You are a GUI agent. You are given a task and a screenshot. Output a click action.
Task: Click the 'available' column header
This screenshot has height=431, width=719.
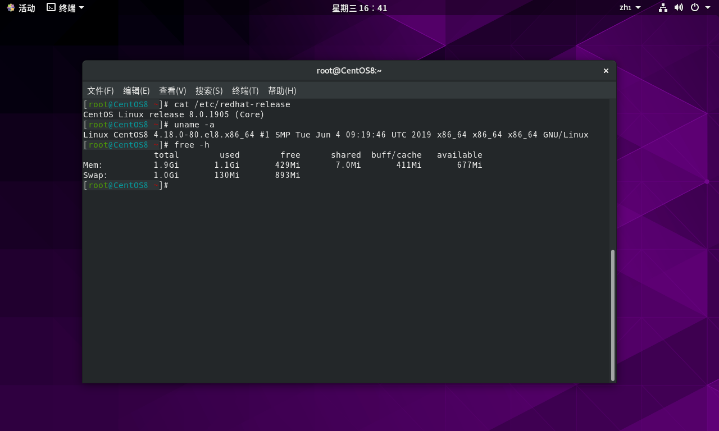pos(459,155)
